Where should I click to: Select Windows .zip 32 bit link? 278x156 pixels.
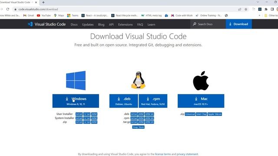(x=87, y=122)
